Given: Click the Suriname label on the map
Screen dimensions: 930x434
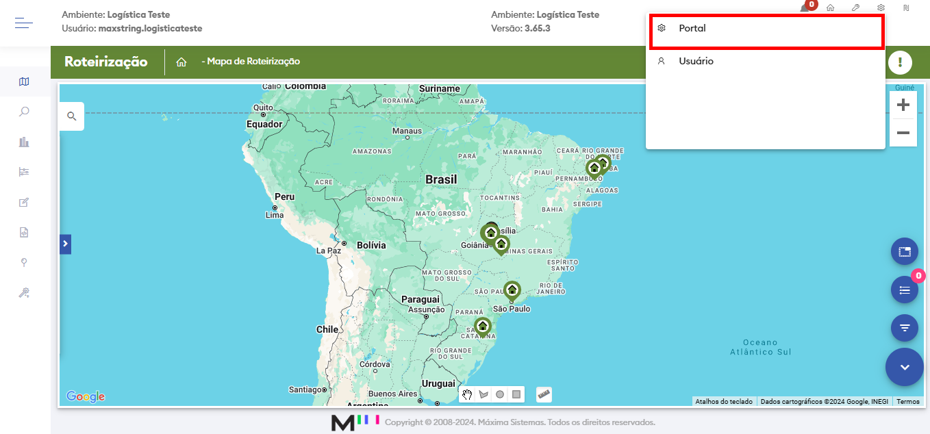Looking at the screenshot, I should (x=440, y=89).
